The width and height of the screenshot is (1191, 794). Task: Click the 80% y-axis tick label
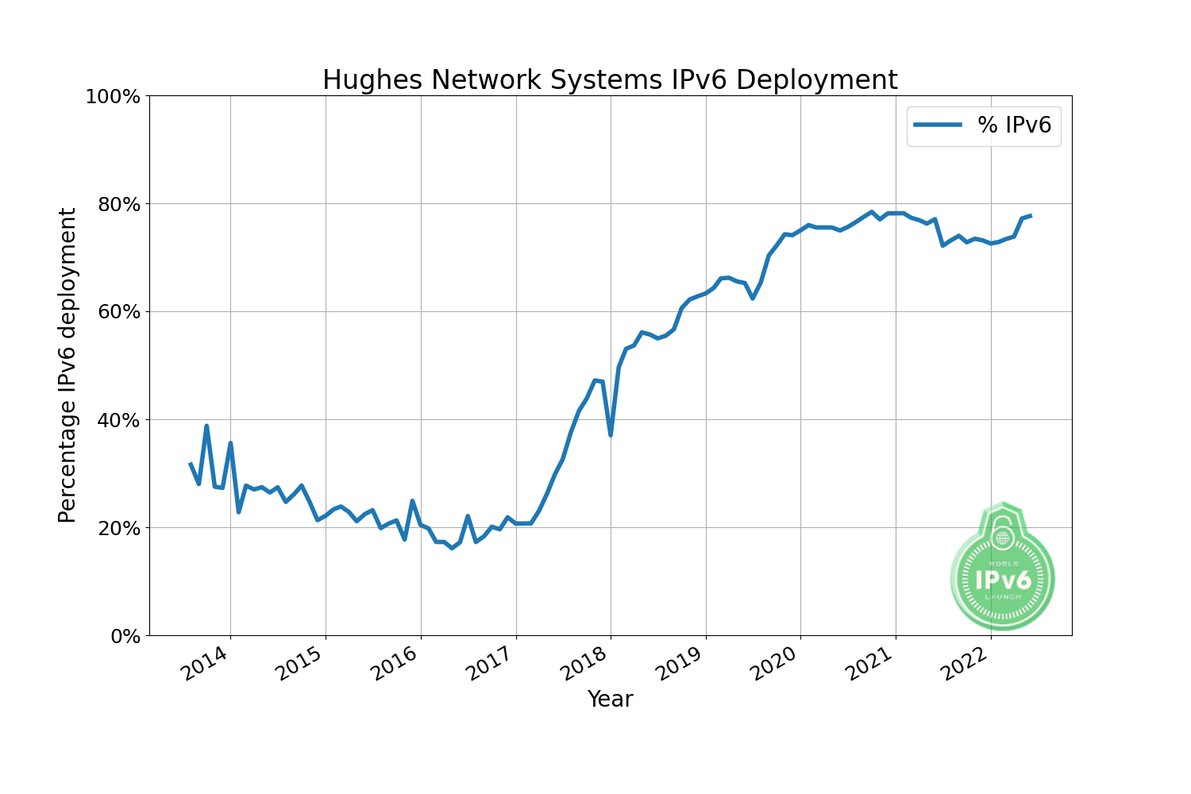tap(118, 205)
